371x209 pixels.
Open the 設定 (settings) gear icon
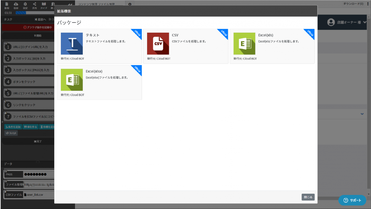point(25,5)
